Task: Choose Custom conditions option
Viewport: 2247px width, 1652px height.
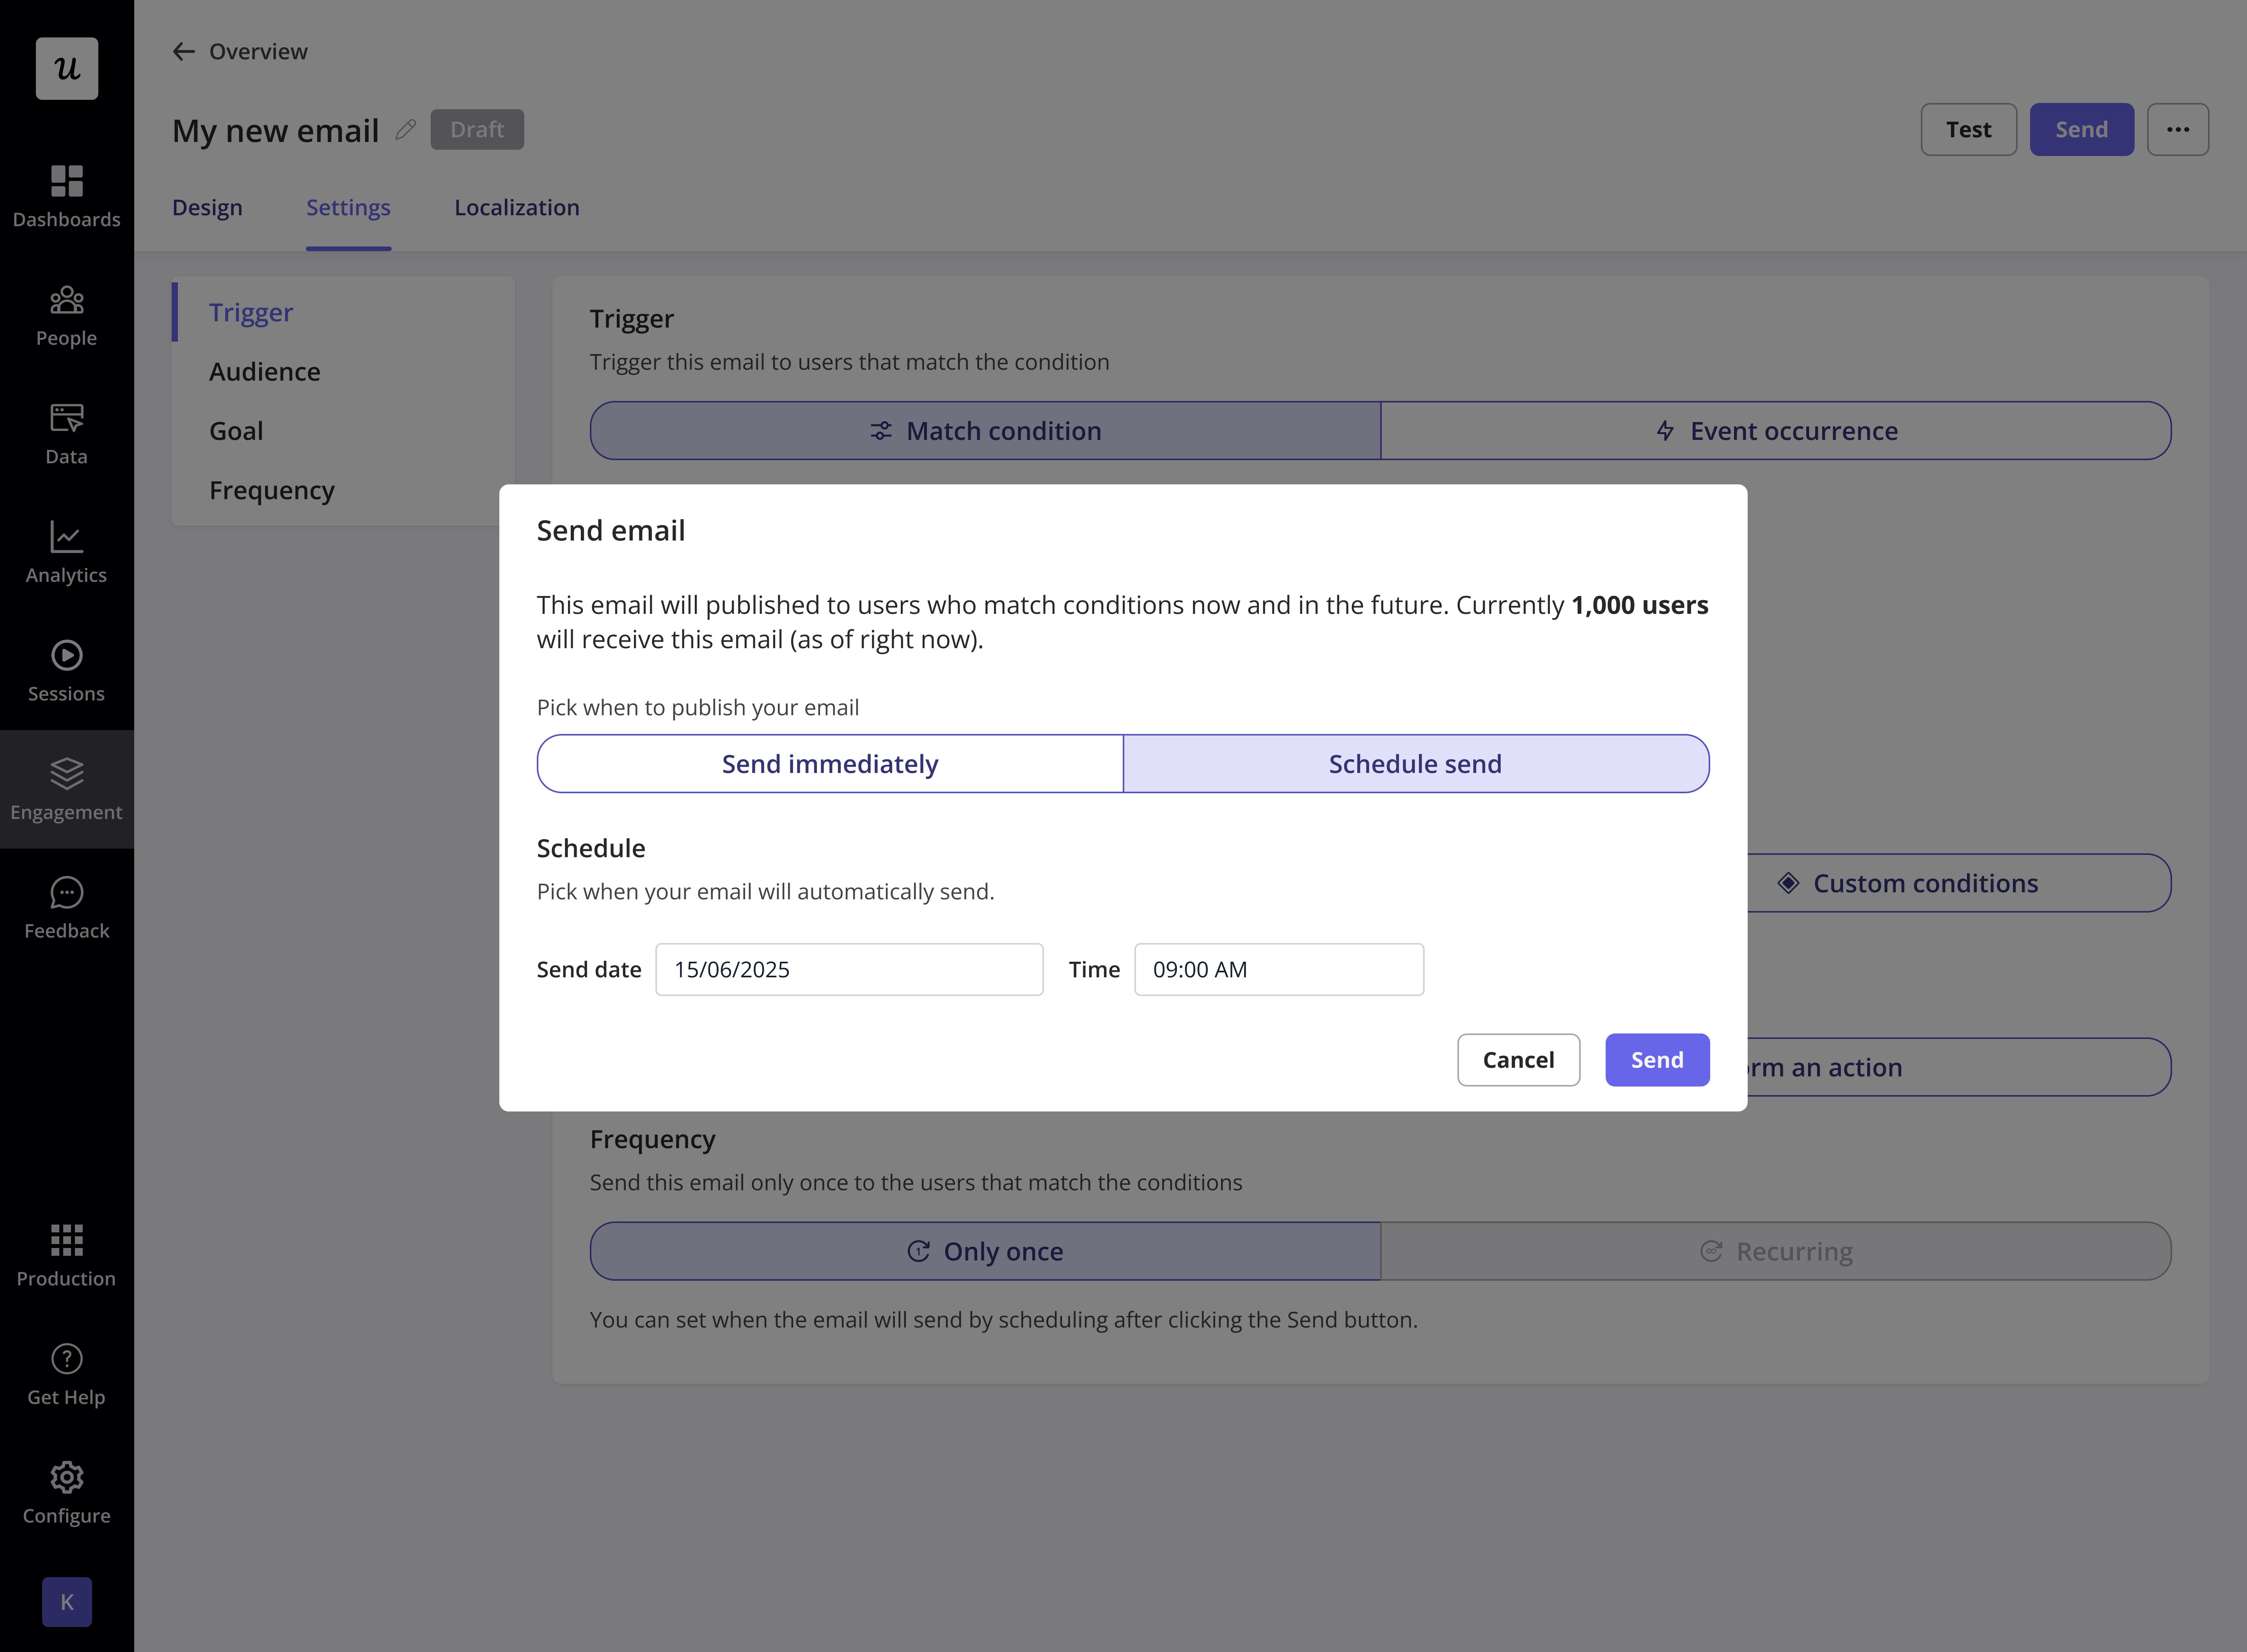Action: (x=1959, y=883)
